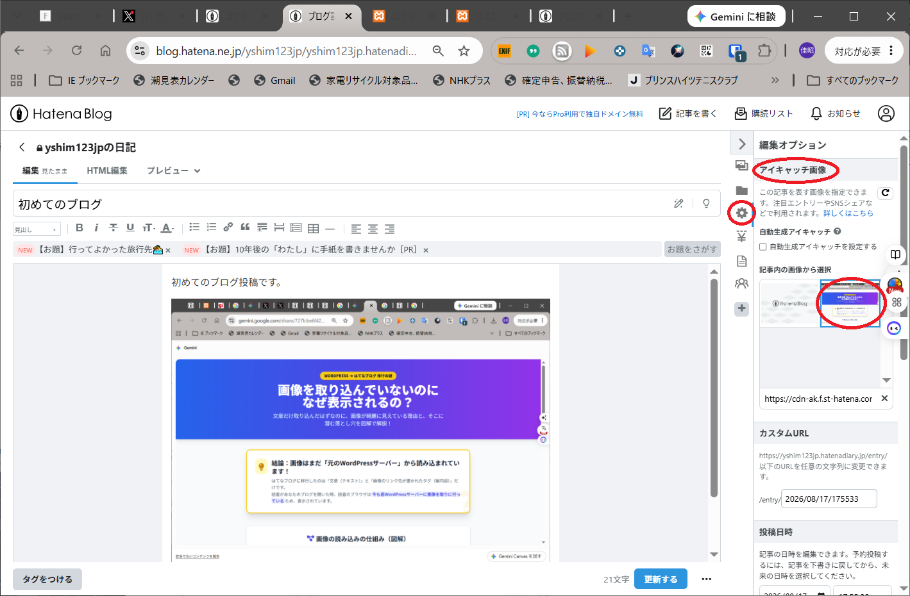910x596 pixels.
Task: Open the 詳しくはこちら link
Action: (848, 213)
